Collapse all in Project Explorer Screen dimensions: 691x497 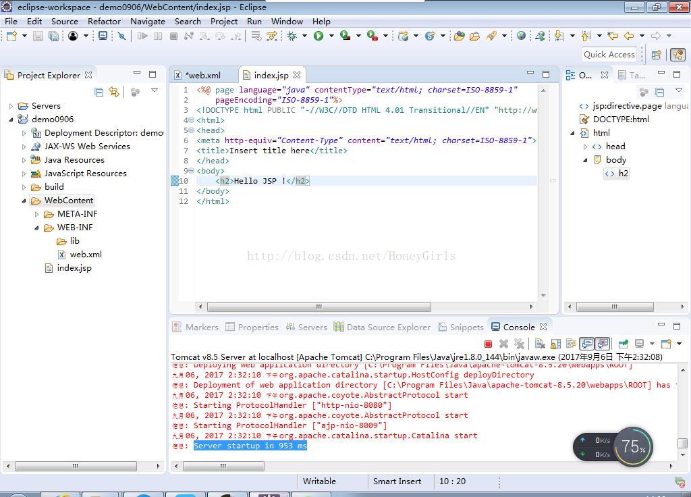(99, 92)
